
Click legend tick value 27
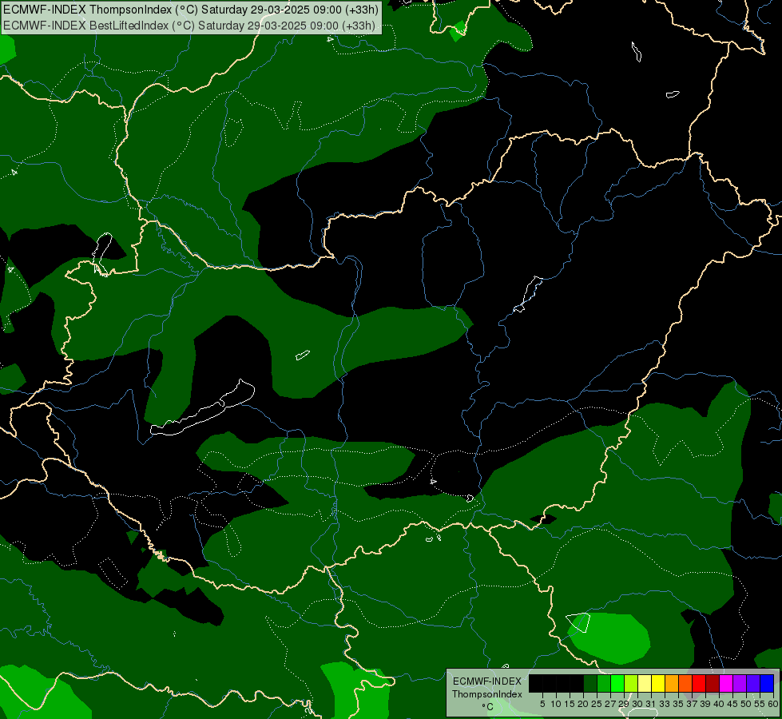[610, 704]
